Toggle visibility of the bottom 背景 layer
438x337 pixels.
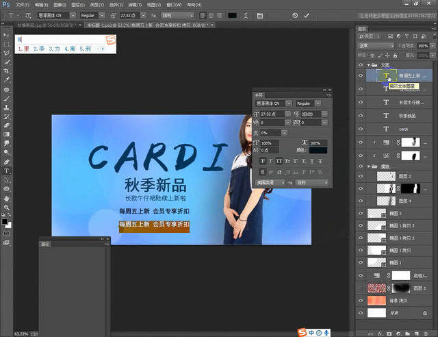[361, 313]
